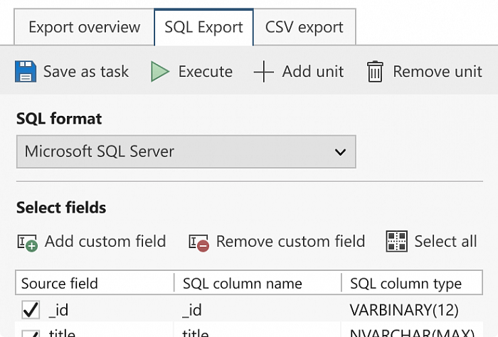Screen dimensions: 498x337
Task: Open the SQL format dropdown
Action: pos(185,151)
